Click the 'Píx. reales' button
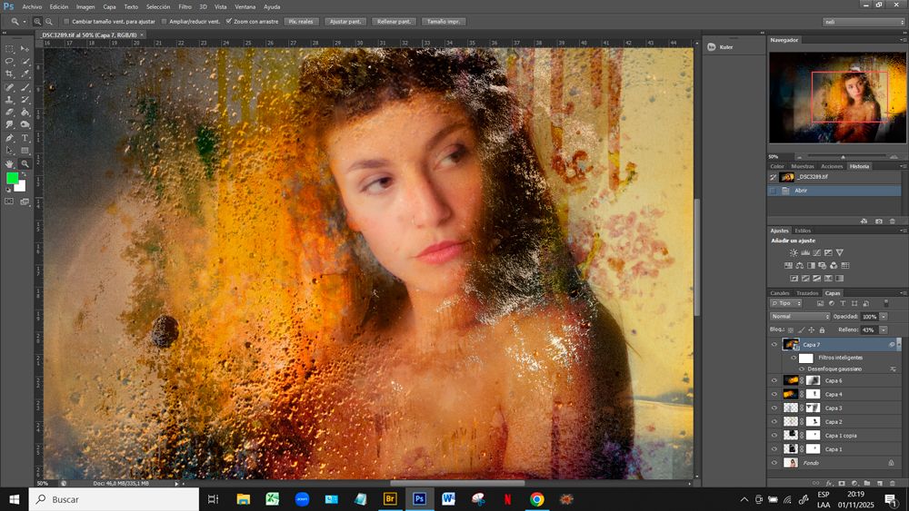 click(x=301, y=21)
